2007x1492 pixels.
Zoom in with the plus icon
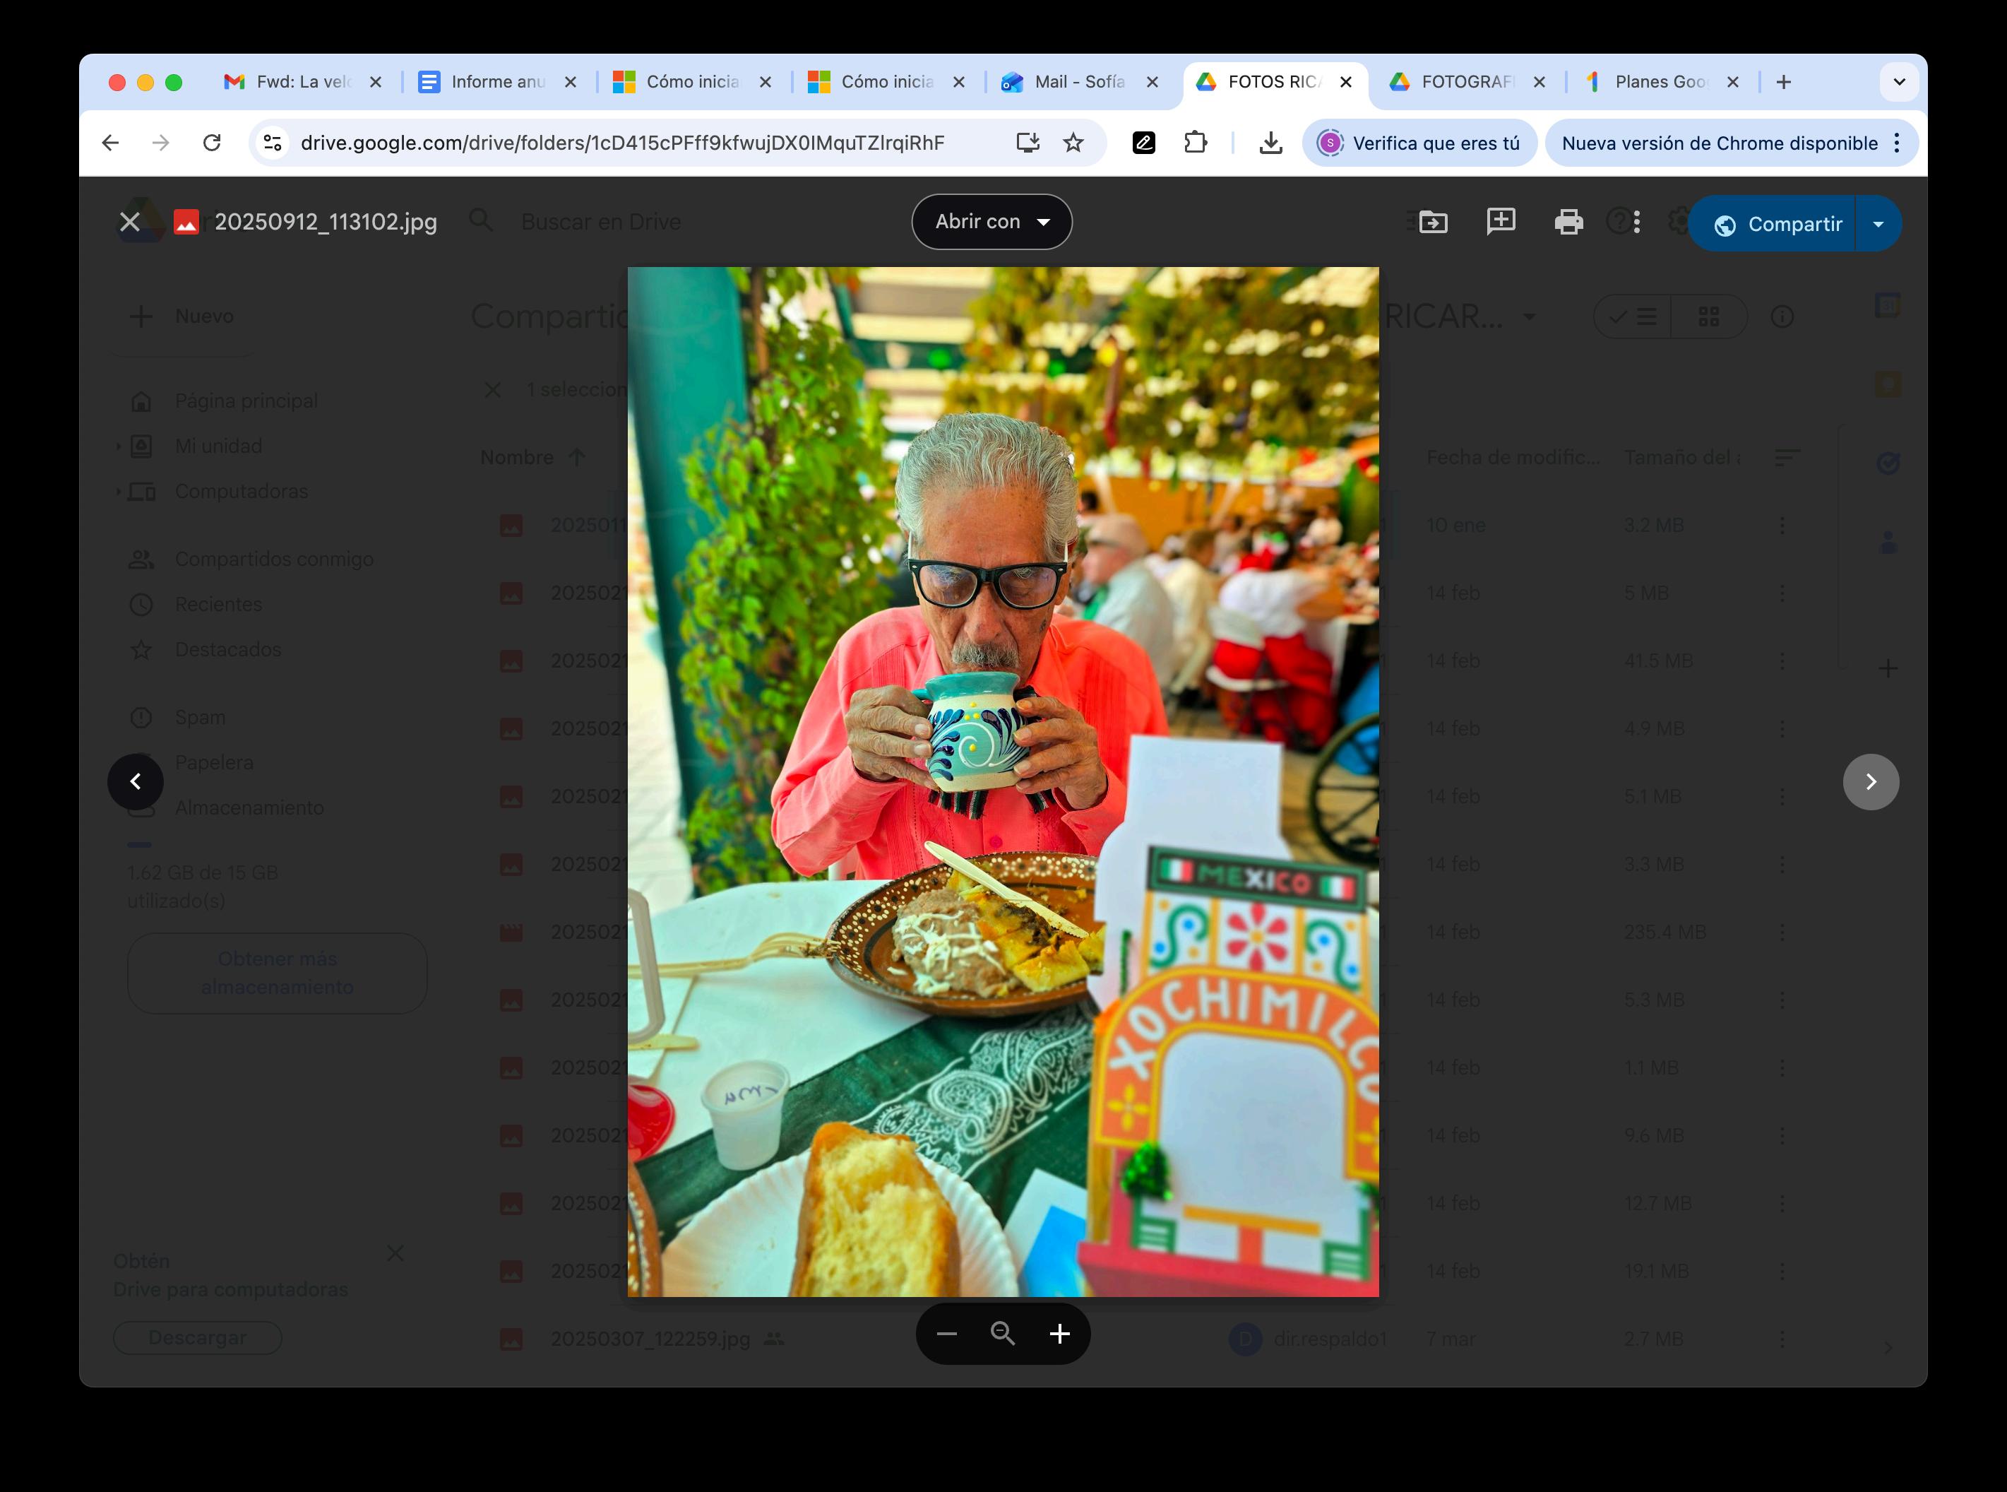[x=1060, y=1334]
